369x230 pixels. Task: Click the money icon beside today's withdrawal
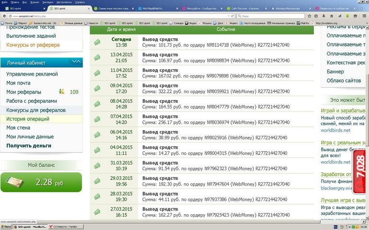97,42
